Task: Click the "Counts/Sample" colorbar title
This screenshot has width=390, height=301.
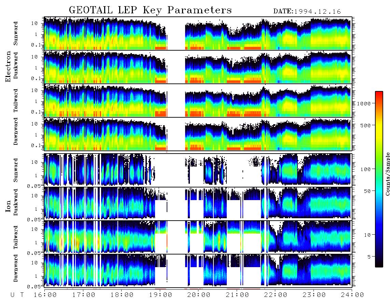Action: pos(387,174)
